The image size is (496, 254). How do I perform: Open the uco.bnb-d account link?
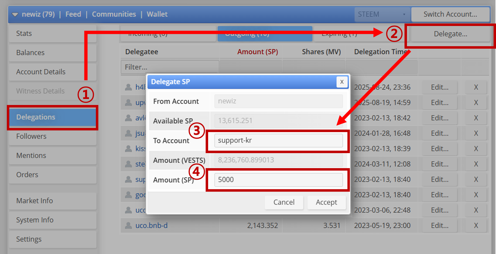(x=152, y=225)
